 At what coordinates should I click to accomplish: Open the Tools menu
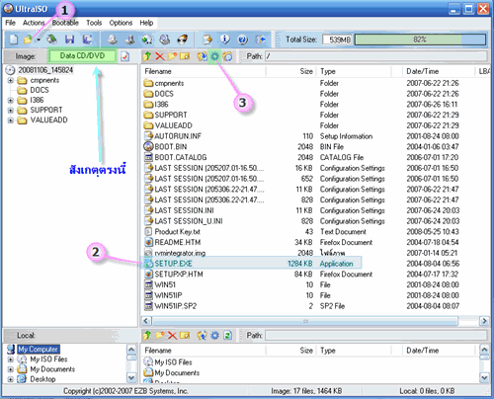coord(94,23)
